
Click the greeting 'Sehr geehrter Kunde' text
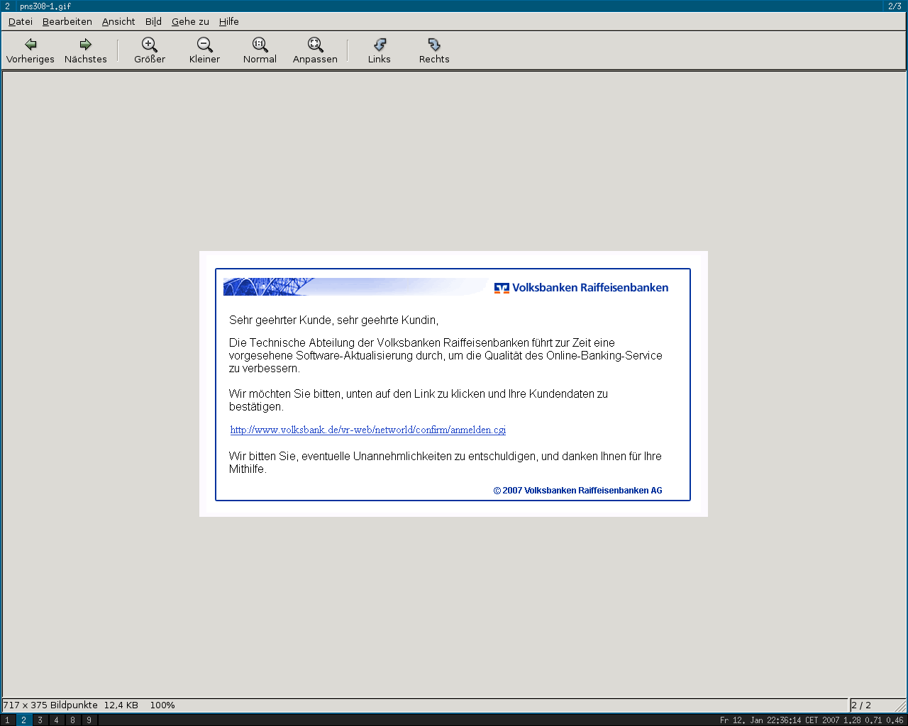pos(280,320)
